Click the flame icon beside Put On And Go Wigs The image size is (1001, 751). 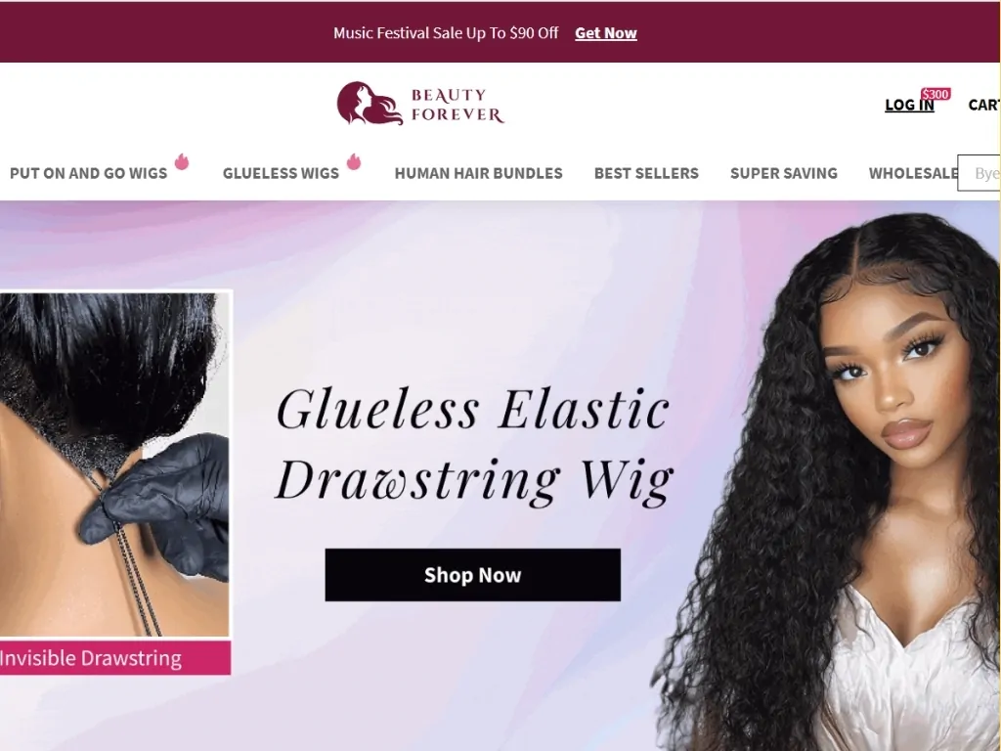(x=182, y=161)
